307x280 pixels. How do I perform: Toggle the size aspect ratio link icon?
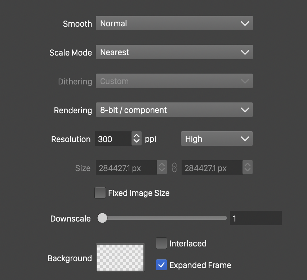174,168
